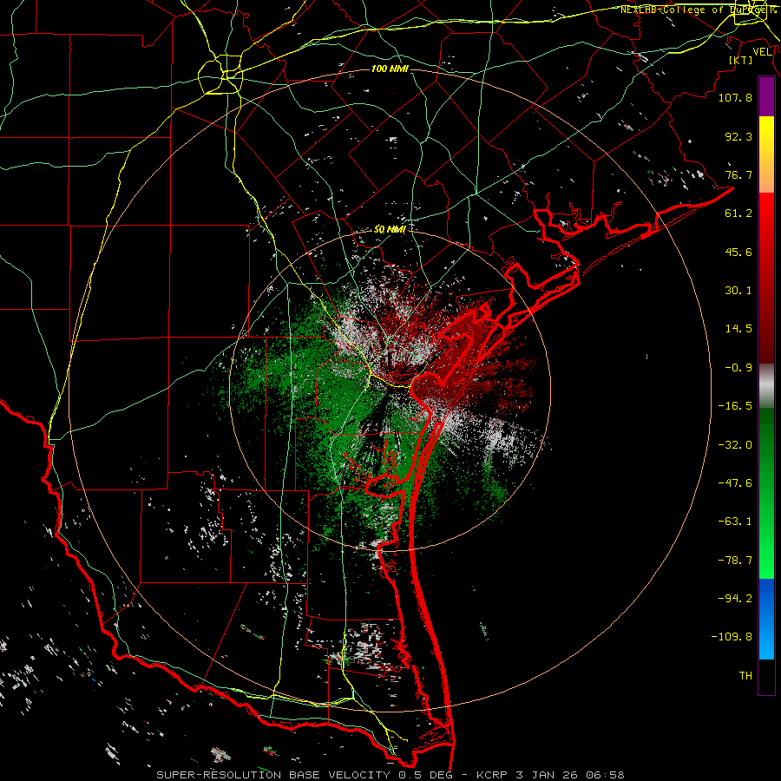Click the VEL legend title

762,52
